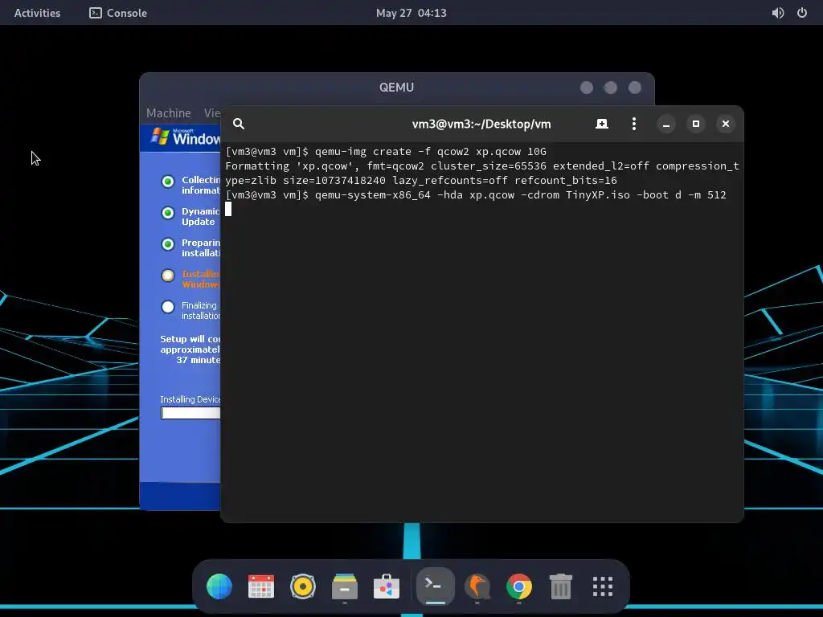Open the yellow speaker music app in dock

coord(303,586)
